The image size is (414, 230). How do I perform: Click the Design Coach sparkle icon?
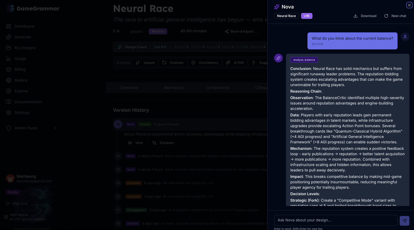119,47
